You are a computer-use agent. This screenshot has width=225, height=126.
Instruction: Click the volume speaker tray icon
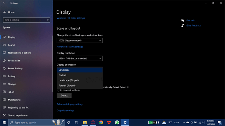[203, 123]
